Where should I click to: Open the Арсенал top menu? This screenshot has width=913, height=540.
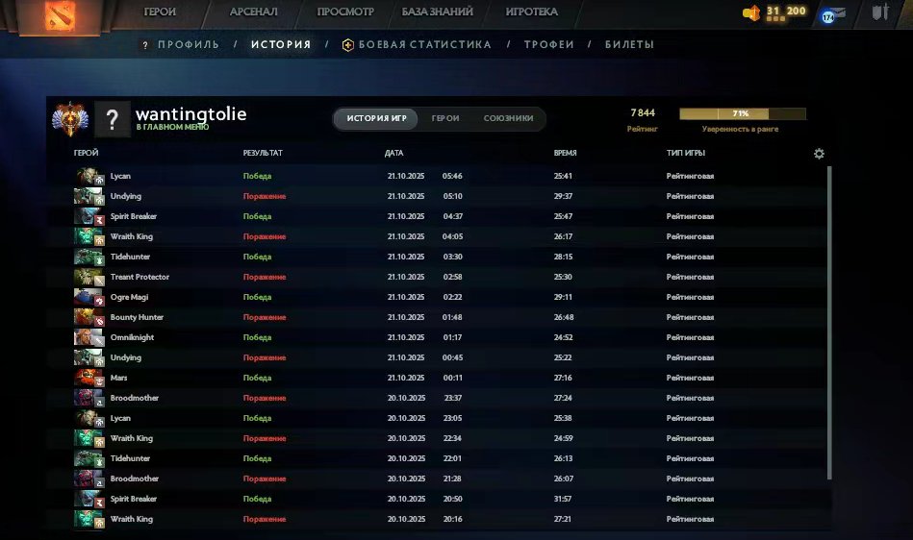(x=254, y=12)
